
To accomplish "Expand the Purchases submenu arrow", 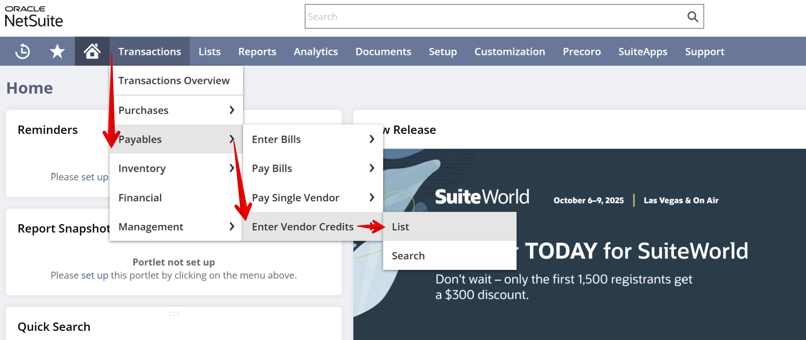I will [232, 110].
